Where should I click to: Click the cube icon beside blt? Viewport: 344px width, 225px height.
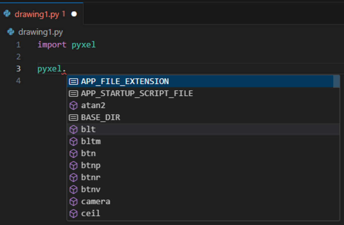point(73,129)
